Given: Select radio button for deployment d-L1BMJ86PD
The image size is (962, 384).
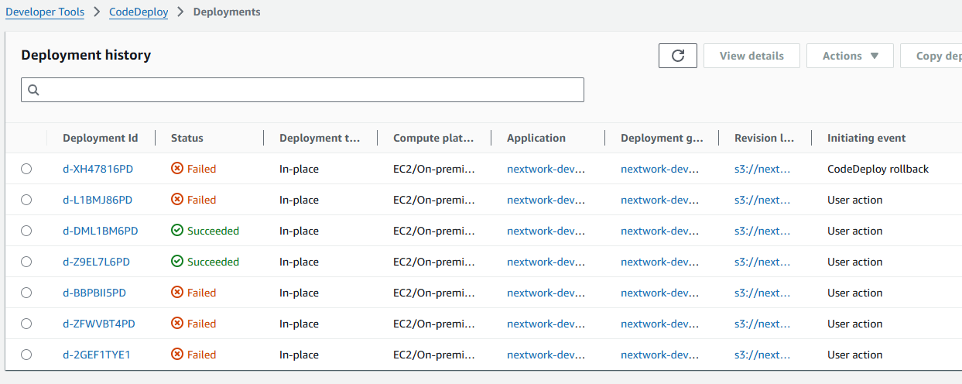Looking at the screenshot, I should (x=26, y=200).
